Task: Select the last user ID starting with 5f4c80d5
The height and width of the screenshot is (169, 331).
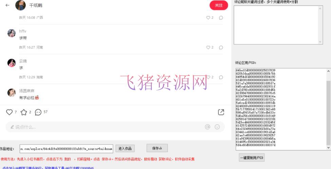Action: [256, 145]
